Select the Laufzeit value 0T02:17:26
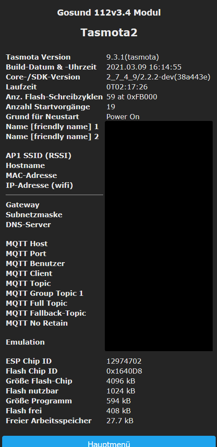This screenshot has height=447, width=217. pos(127,87)
